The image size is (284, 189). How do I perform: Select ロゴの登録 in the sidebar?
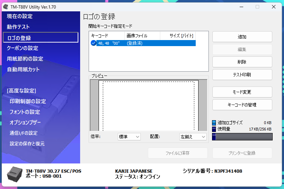40,38
